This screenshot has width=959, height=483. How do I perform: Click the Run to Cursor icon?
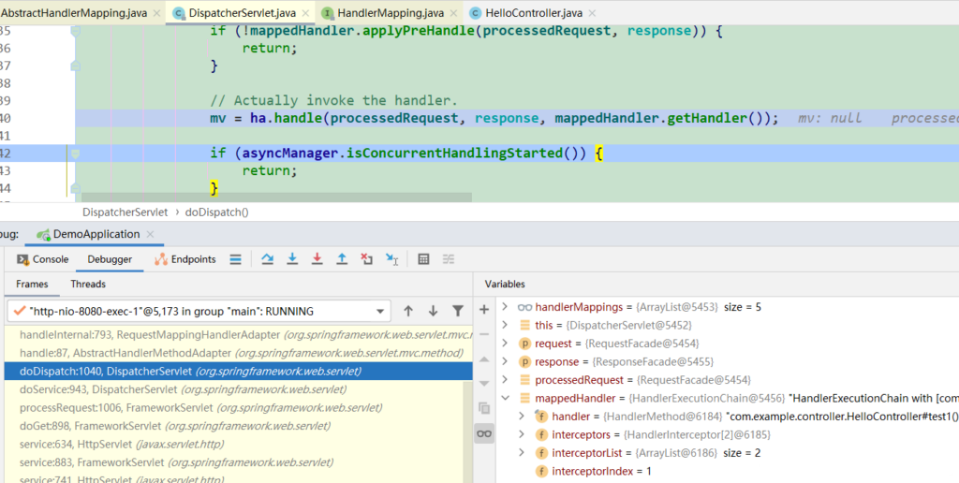click(x=392, y=259)
